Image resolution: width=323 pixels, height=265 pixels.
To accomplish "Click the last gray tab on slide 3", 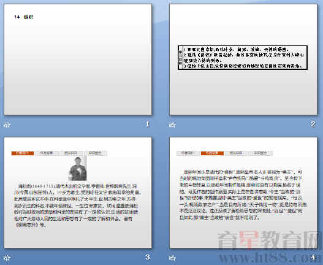I will (96, 153).
